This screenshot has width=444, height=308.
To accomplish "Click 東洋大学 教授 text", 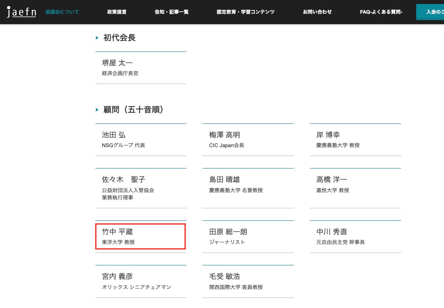I will pos(118,242).
